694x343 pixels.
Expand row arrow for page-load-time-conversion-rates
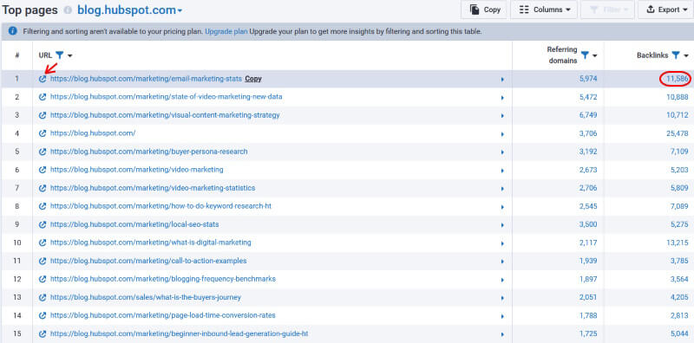click(x=502, y=316)
